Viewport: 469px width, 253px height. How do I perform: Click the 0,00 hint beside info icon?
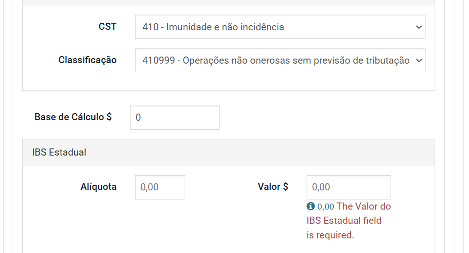tap(326, 207)
